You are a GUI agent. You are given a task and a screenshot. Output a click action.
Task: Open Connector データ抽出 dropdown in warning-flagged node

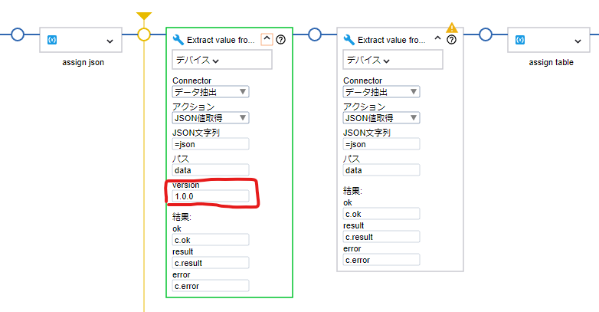pyautogui.click(x=381, y=92)
